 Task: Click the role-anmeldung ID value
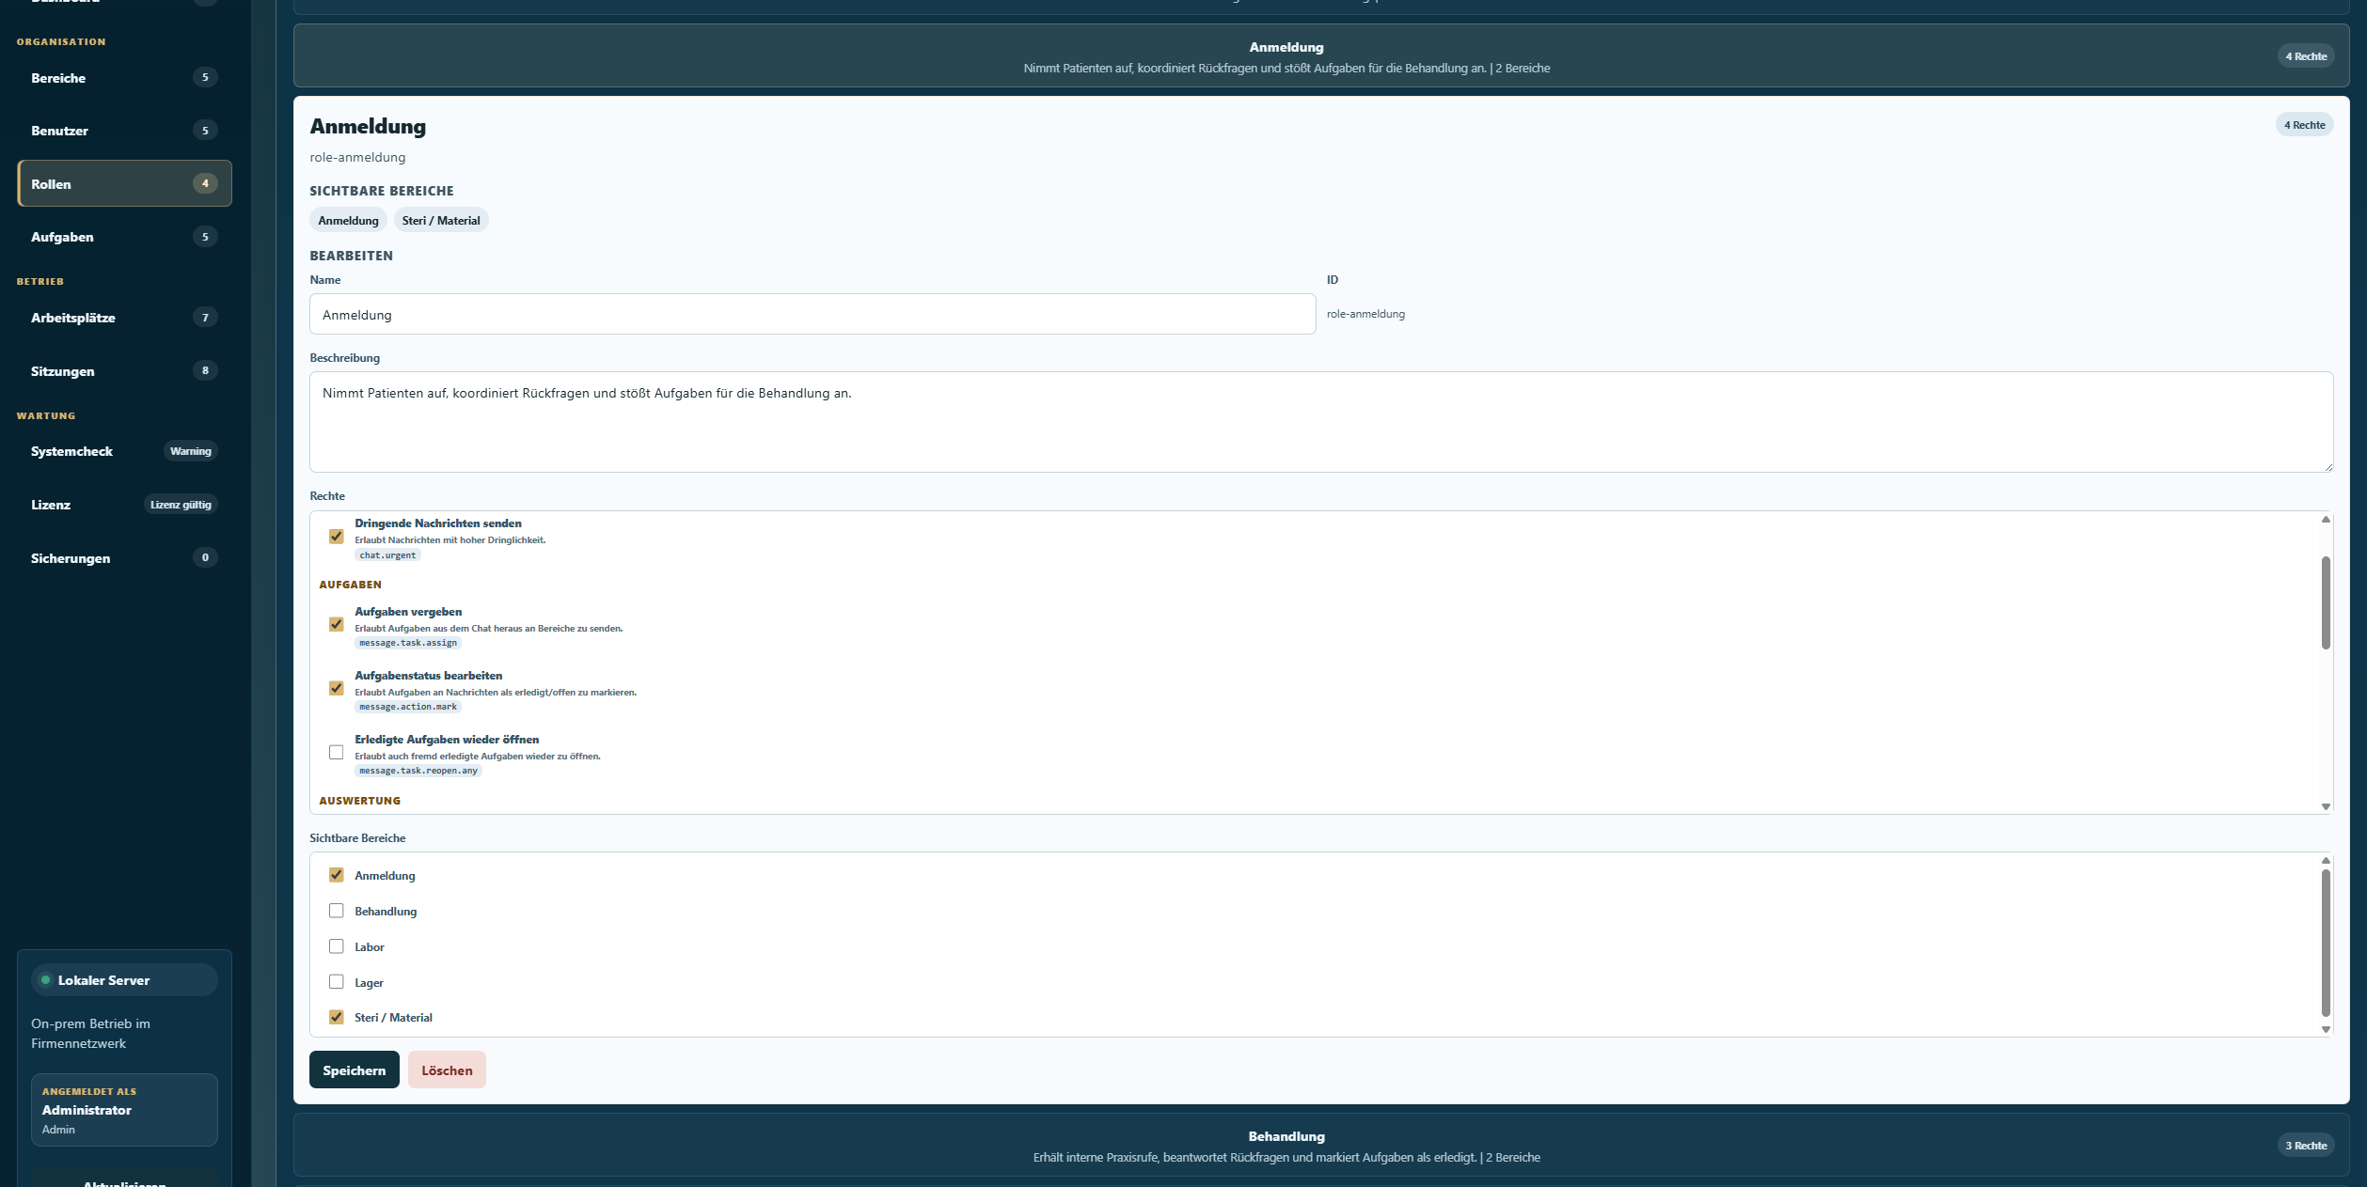point(1365,314)
